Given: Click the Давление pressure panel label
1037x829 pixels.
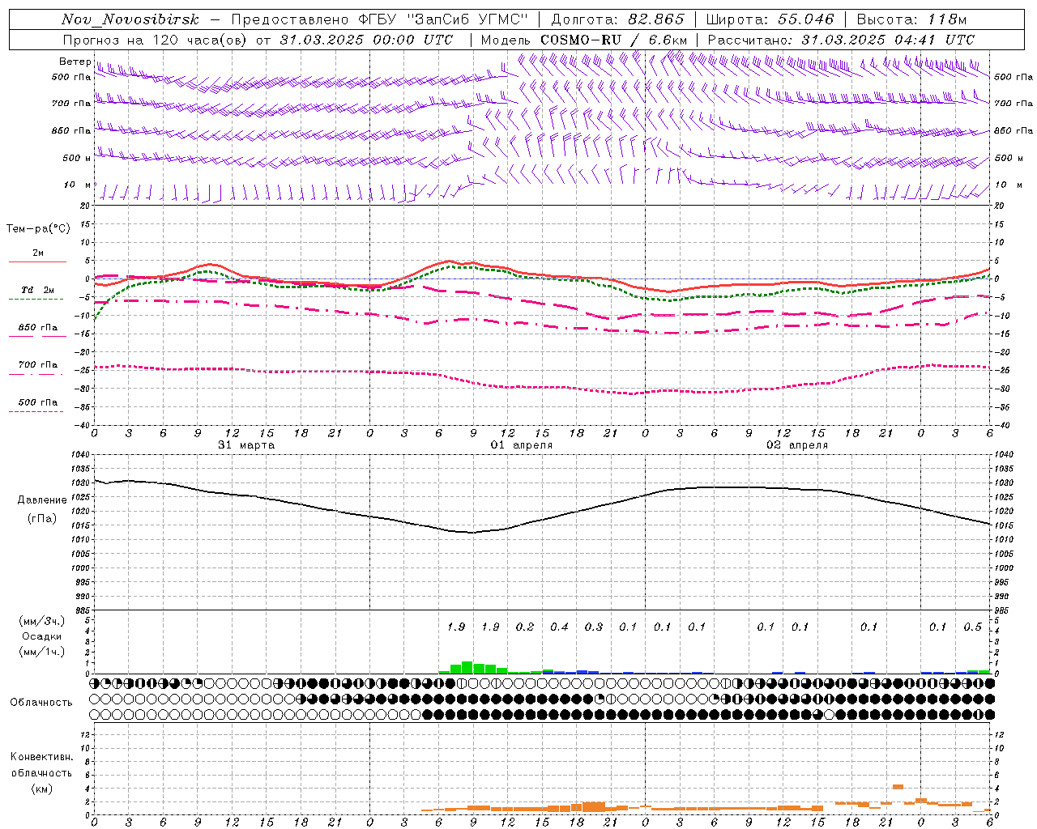Looking at the screenshot, I should [42, 500].
